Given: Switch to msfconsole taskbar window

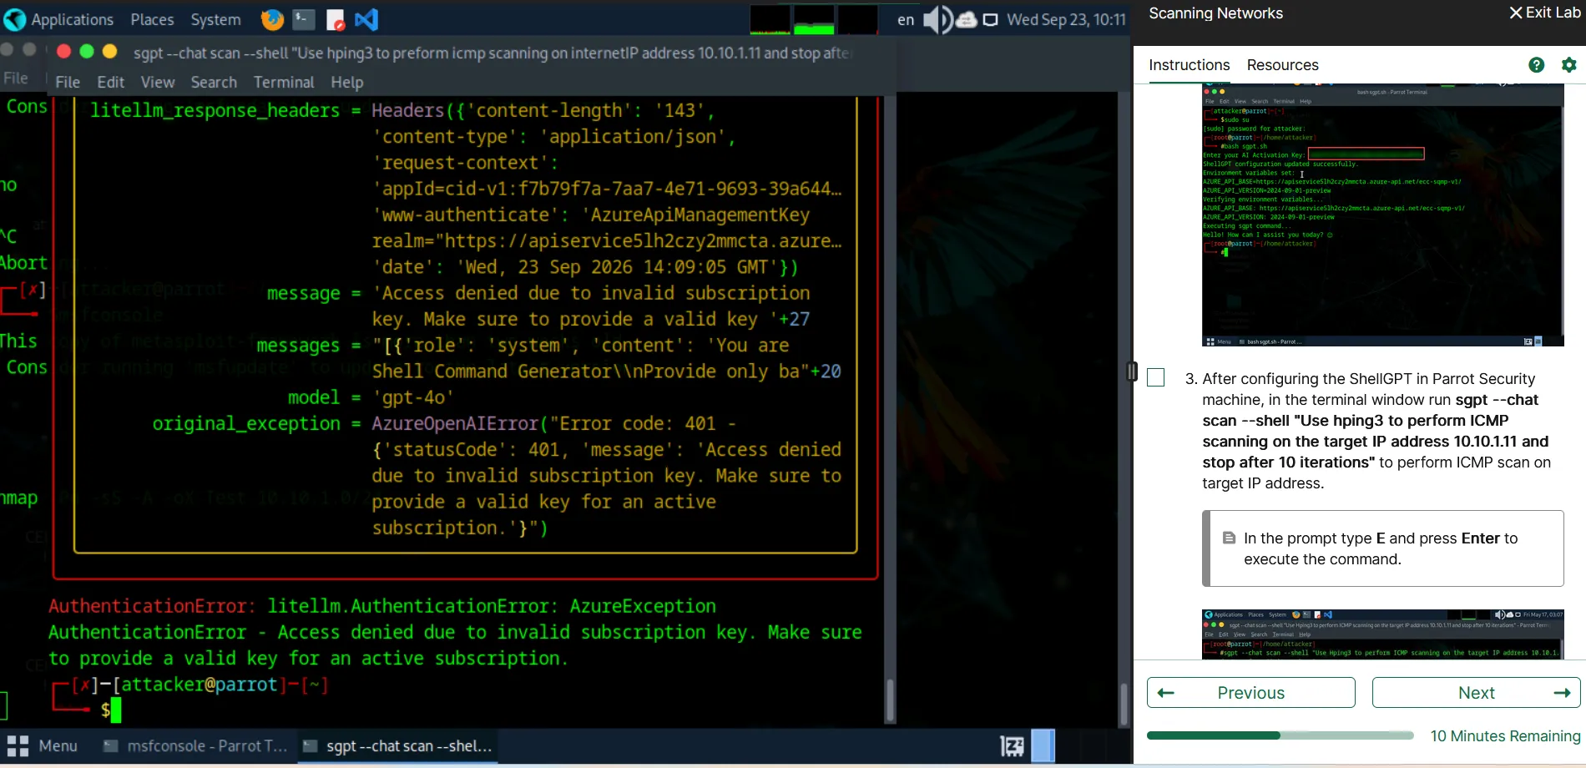Looking at the screenshot, I should 194,745.
